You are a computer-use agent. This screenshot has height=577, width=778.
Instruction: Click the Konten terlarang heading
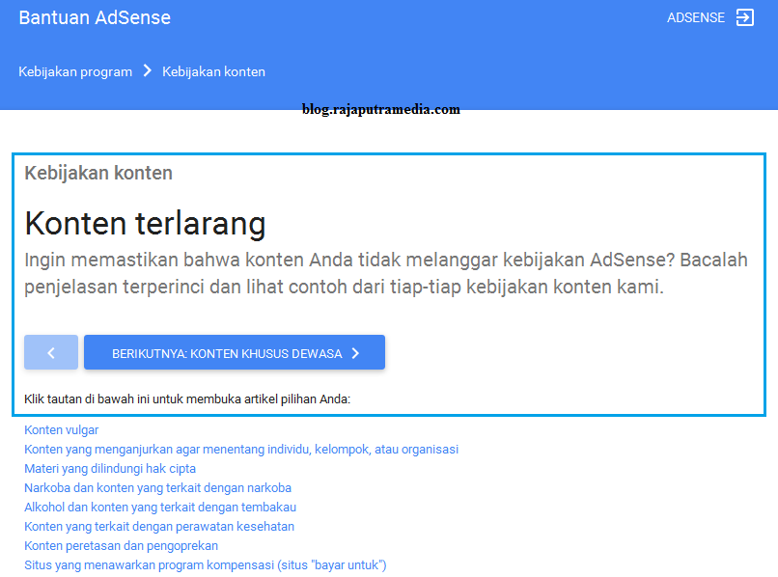point(146,223)
